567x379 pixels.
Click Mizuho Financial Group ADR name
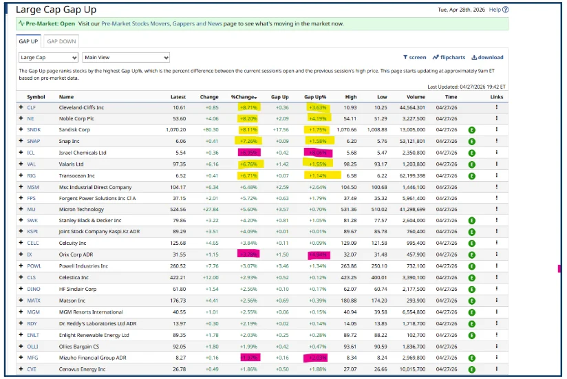(93, 358)
